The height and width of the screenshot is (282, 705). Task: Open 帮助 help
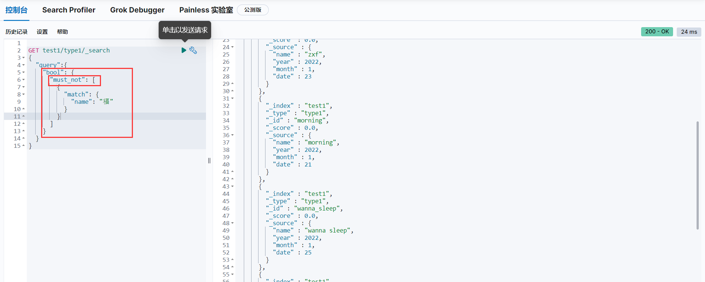62,32
